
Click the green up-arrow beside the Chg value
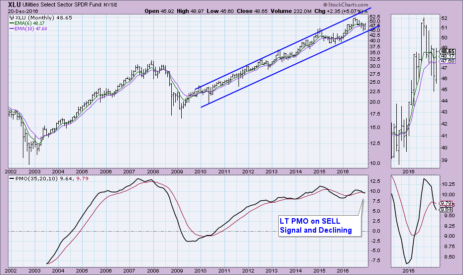pos(366,11)
